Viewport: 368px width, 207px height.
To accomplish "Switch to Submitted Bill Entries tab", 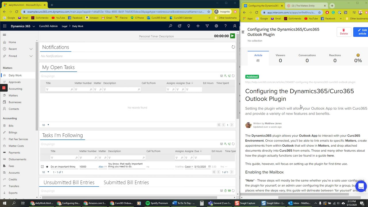I will 126,182.
